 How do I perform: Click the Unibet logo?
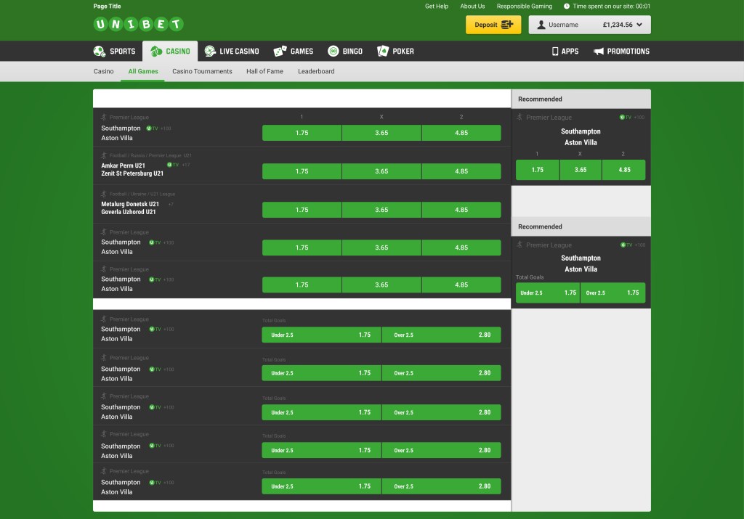[138, 25]
